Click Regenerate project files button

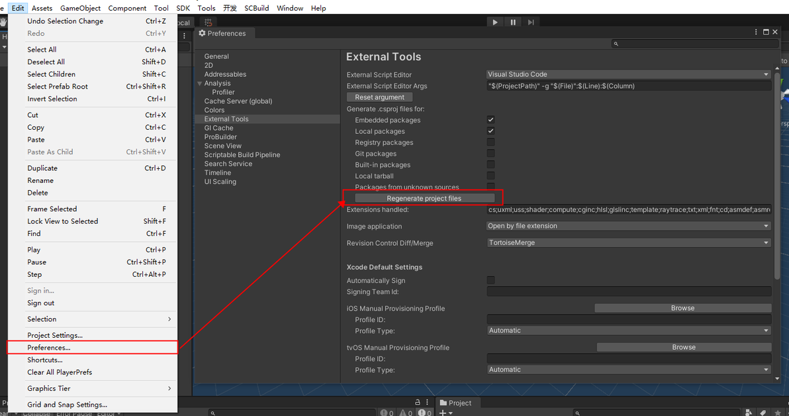click(x=424, y=199)
